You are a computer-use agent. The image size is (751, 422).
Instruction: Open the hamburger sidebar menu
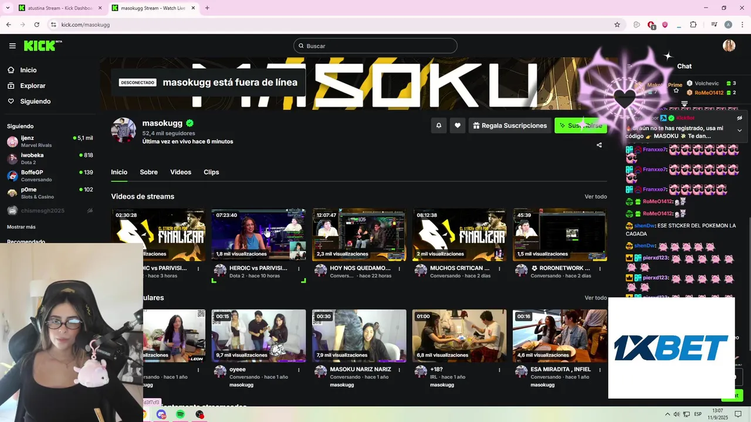(12, 46)
